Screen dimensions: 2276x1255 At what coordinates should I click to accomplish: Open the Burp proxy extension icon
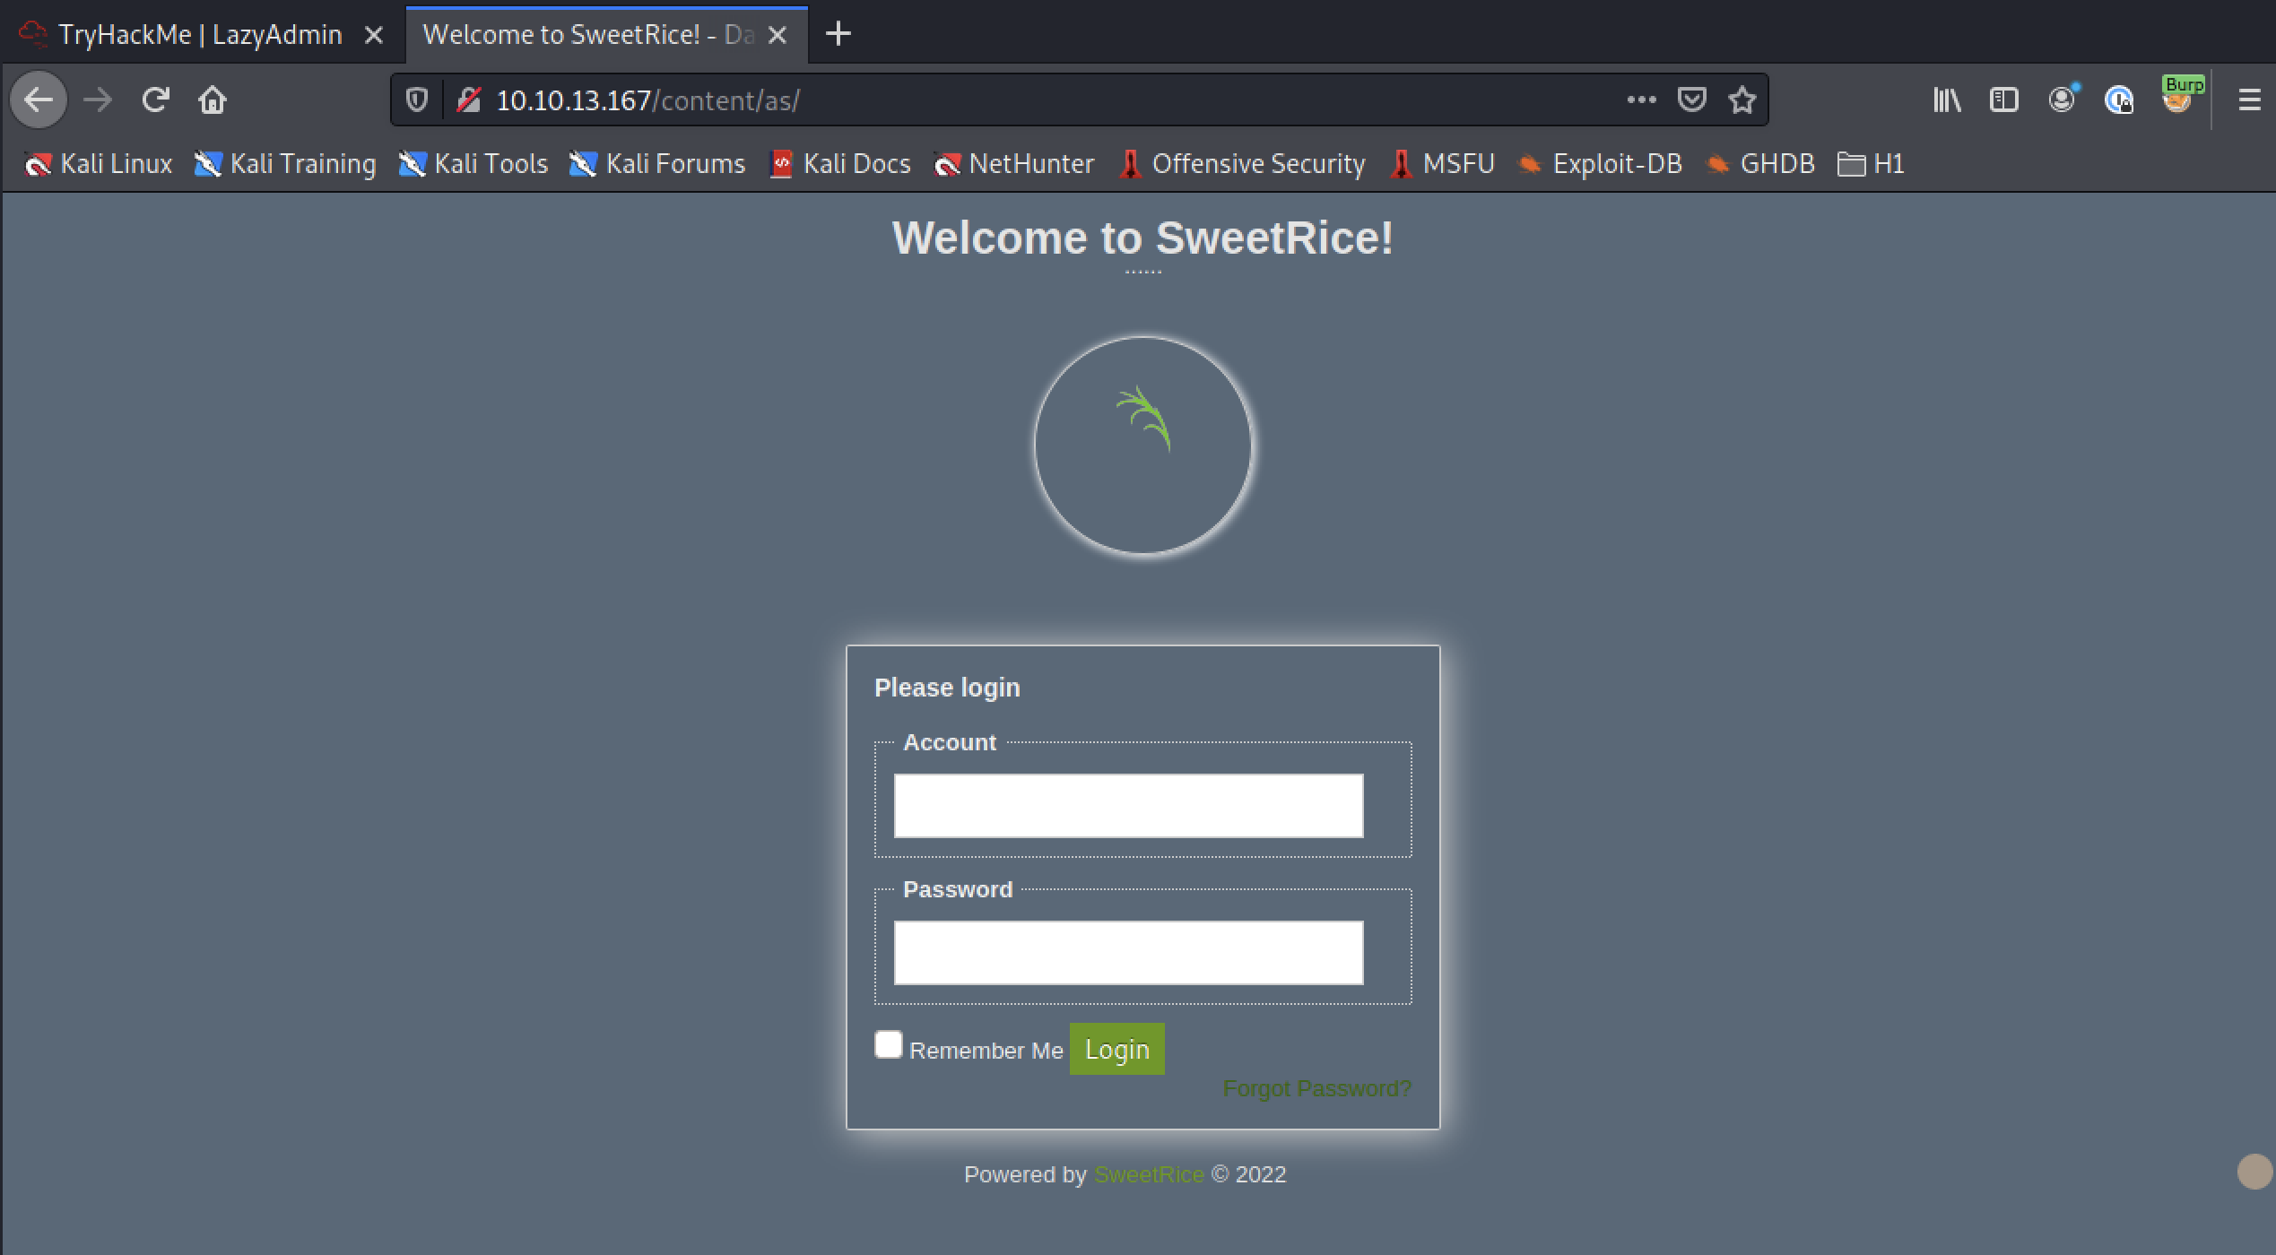click(2180, 96)
